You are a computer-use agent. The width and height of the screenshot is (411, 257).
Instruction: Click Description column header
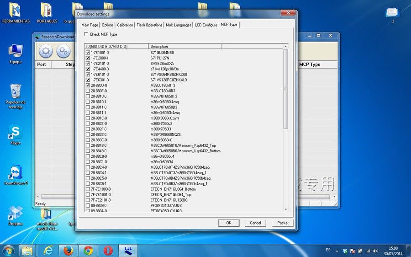[185, 47]
